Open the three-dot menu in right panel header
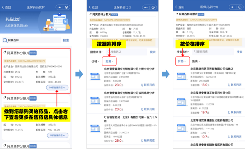 coord(233,7)
